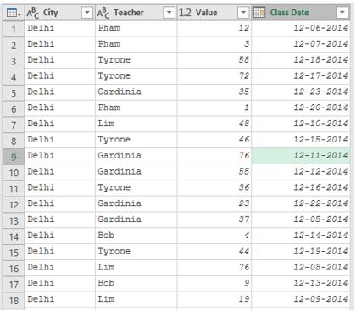This screenshot has width=356, height=311.
Task: Click the cell with date 12-11-2014
Action: [x=301, y=156]
